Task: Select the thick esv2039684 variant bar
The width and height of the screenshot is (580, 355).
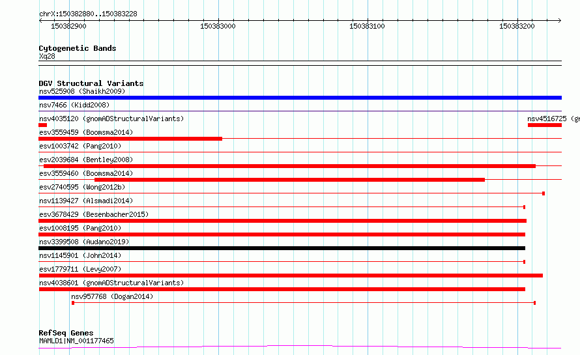Action: click(x=289, y=166)
